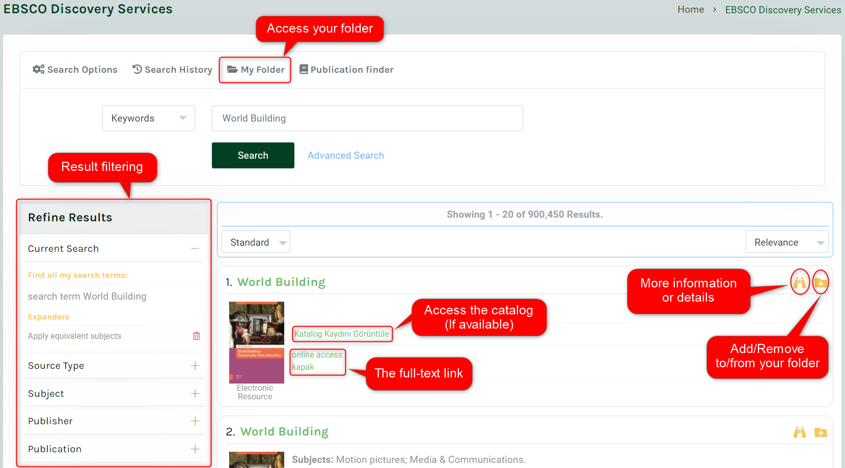
Task: Go to Home breadcrumb
Action: point(691,10)
